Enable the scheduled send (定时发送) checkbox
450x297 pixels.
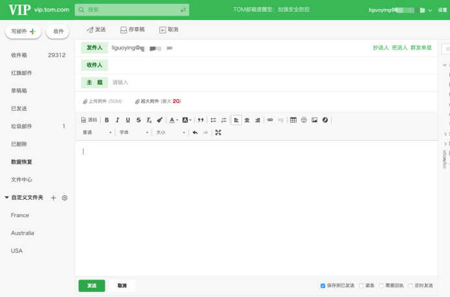411,285
